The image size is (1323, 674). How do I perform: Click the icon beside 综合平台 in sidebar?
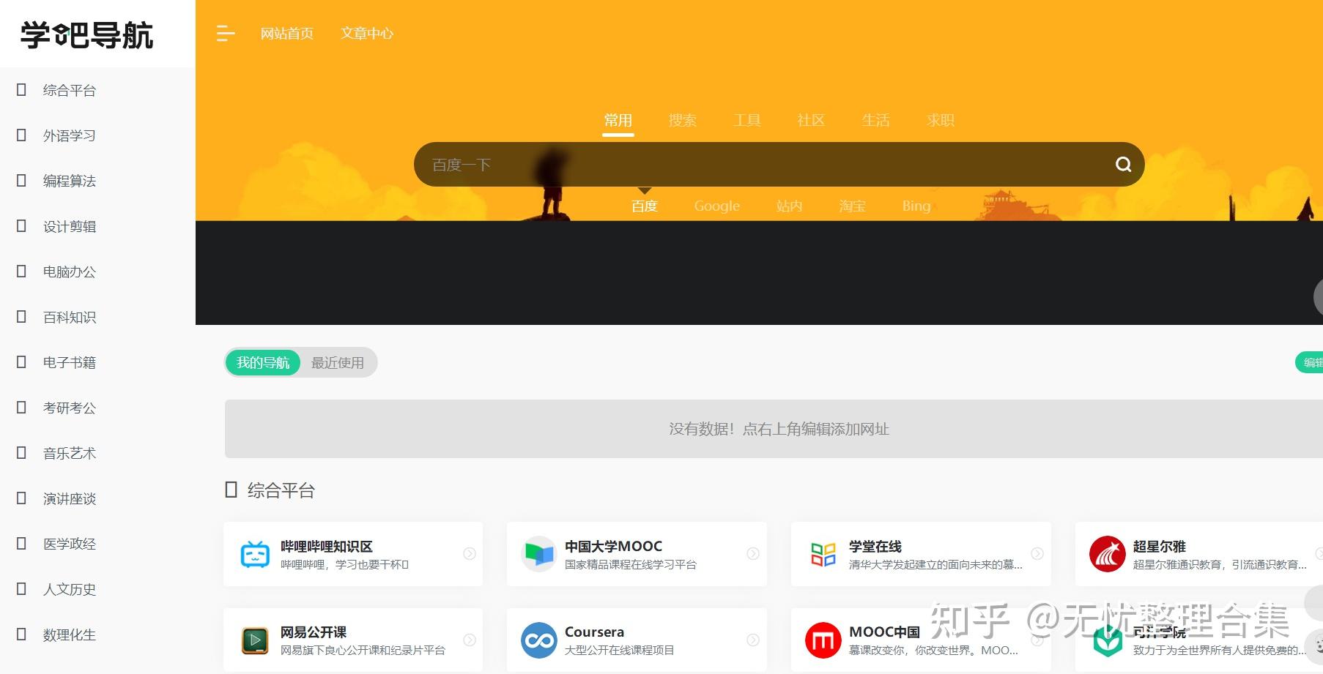coord(21,89)
